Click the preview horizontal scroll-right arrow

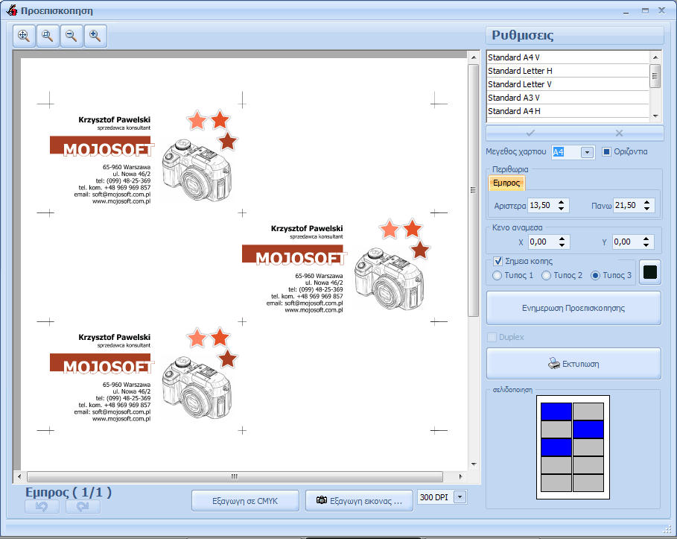[461, 476]
